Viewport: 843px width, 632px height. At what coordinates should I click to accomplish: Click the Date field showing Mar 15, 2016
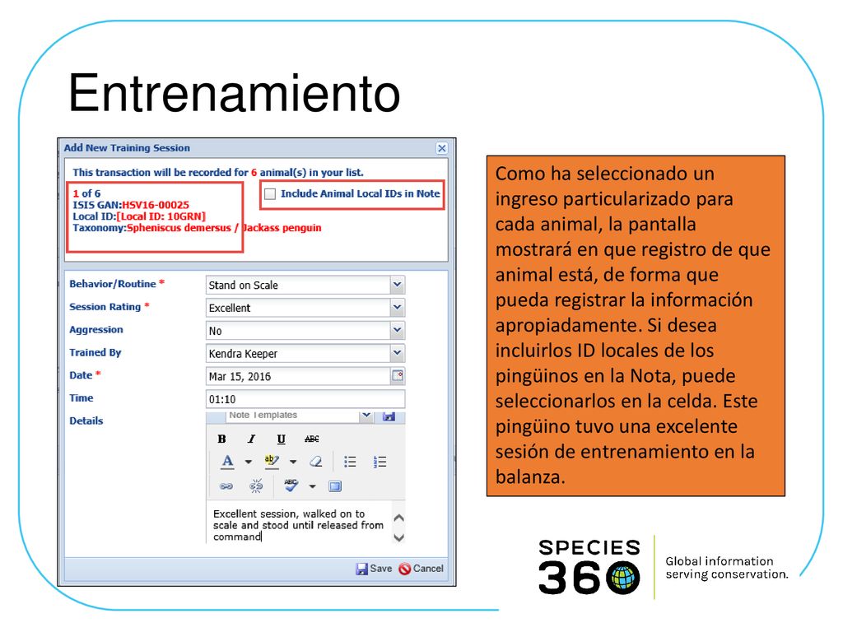pyautogui.click(x=298, y=376)
